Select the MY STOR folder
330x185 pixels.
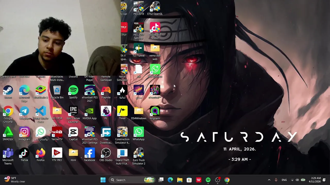57,113
